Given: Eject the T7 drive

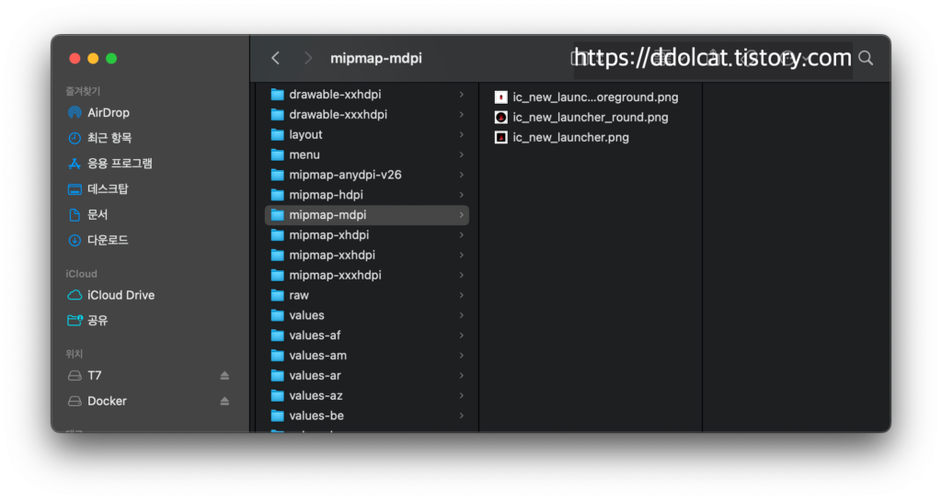Looking at the screenshot, I should click(x=224, y=376).
